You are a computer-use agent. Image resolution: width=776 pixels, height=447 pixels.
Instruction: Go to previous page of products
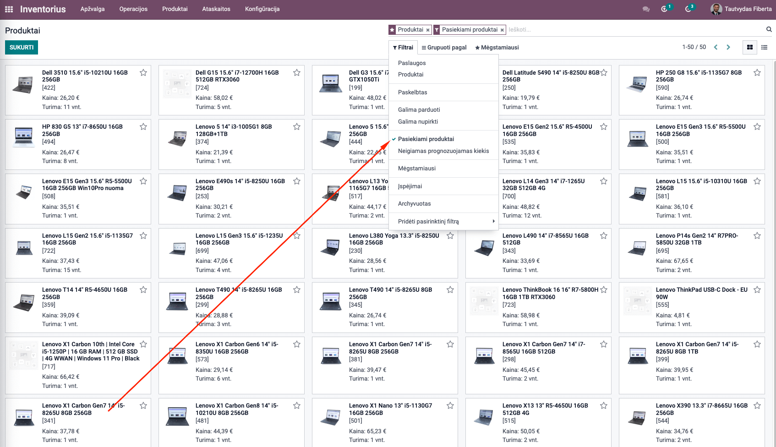tap(716, 47)
